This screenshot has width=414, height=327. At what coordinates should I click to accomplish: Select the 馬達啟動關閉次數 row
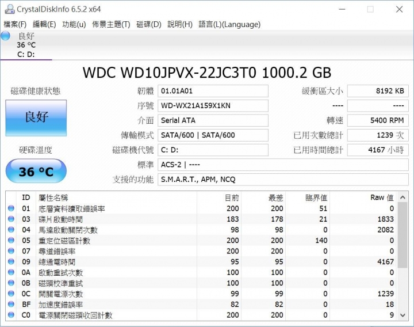point(202,230)
